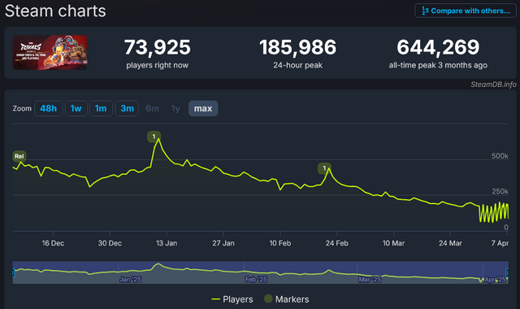The width and height of the screenshot is (520, 309).
Task: Click the 13 Jan axis label
Action: (167, 243)
